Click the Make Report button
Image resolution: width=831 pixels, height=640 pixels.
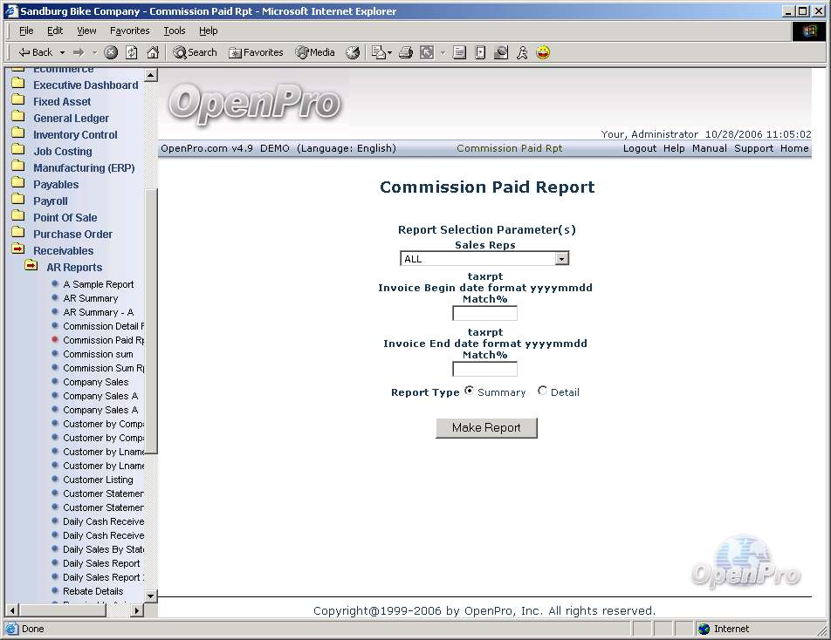tap(486, 427)
